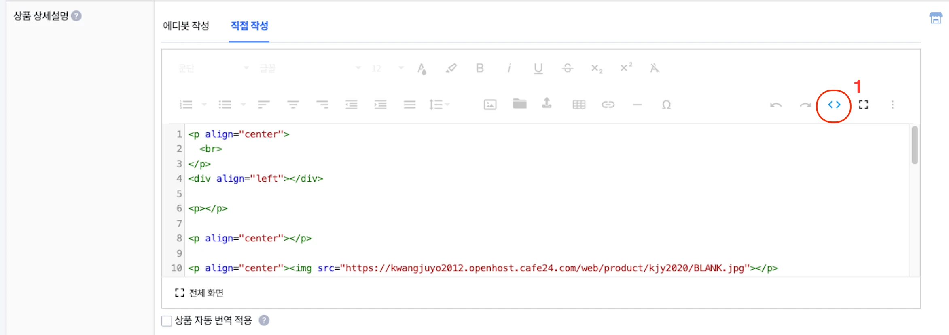Click the <br> tag on line 2
This screenshot has height=335, width=949.
point(211,149)
